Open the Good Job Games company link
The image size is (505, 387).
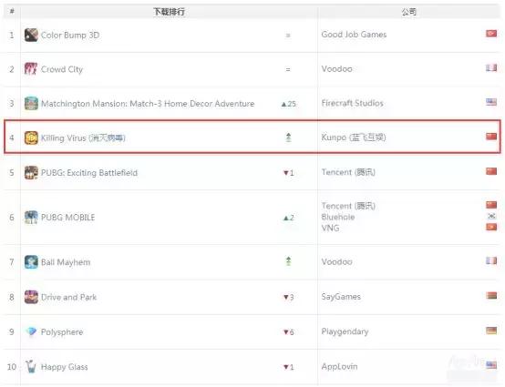(x=354, y=35)
